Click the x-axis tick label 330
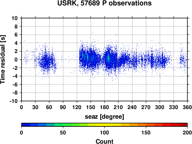Image resolution: width=192 pixels, height=144 pixels. (174, 107)
